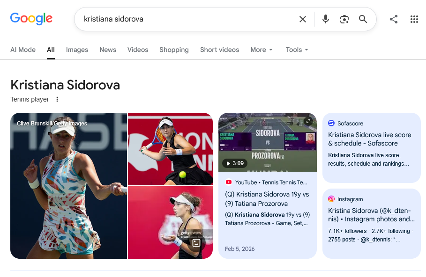The image size is (426, 277).
Task: Select the All tab
Action: (x=51, y=50)
